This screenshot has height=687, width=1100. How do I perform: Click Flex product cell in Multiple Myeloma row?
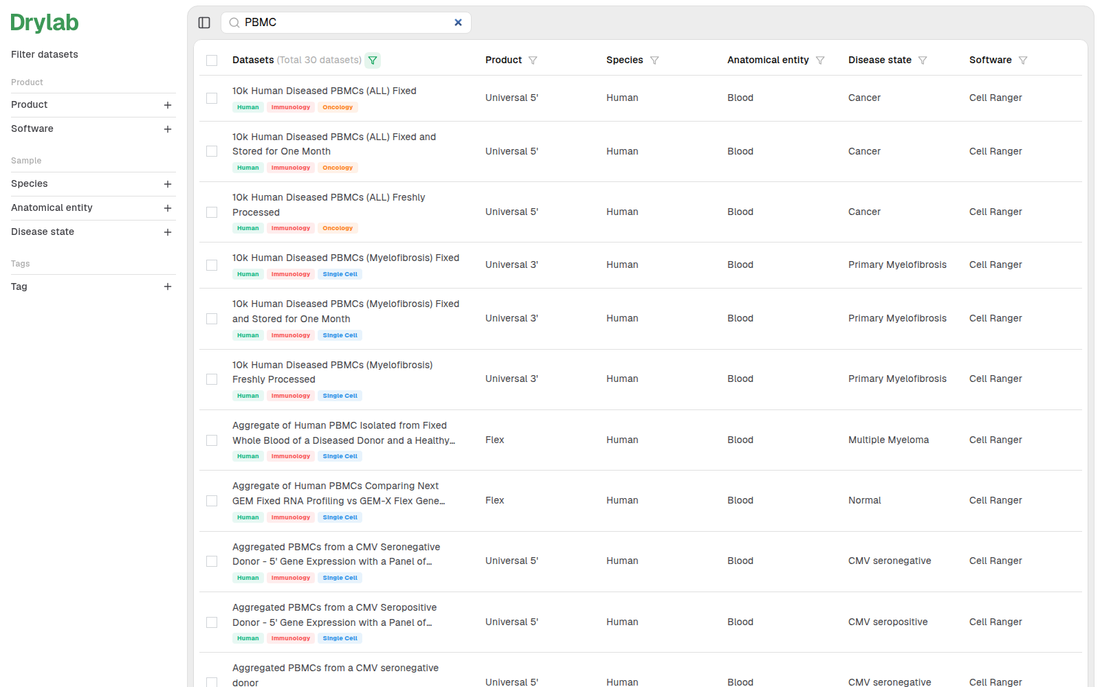[494, 440]
